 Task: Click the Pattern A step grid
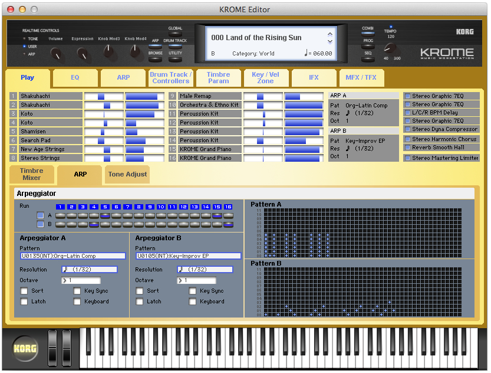[x=363, y=233]
